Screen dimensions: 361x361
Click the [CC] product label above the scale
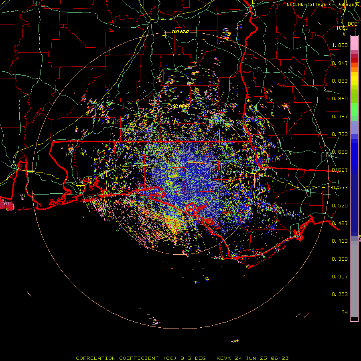pos(343,28)
